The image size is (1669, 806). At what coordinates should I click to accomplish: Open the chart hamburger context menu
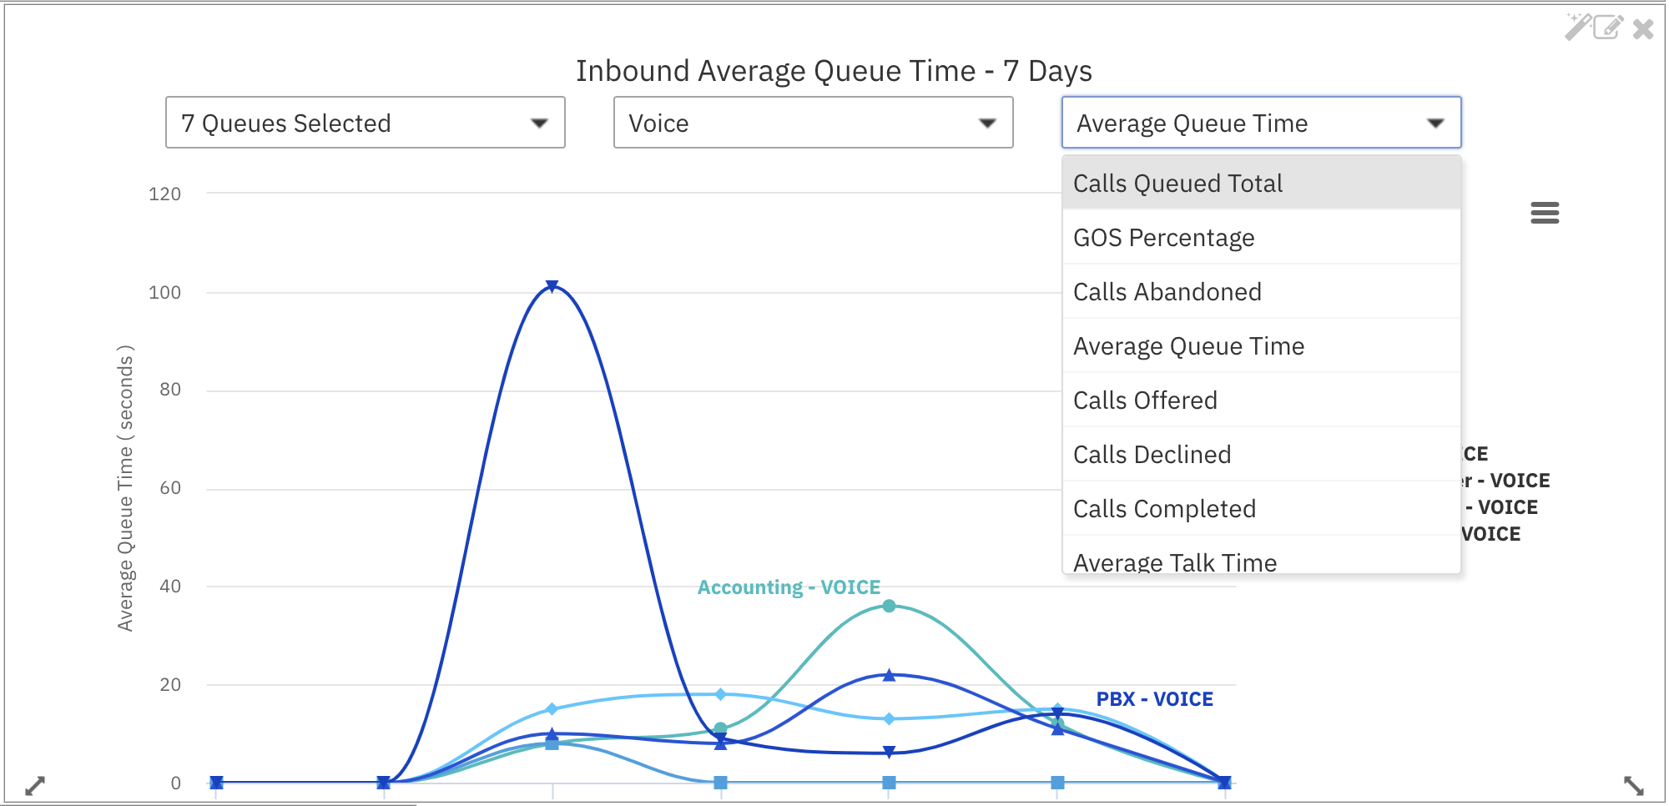(x=1545, y=213)
